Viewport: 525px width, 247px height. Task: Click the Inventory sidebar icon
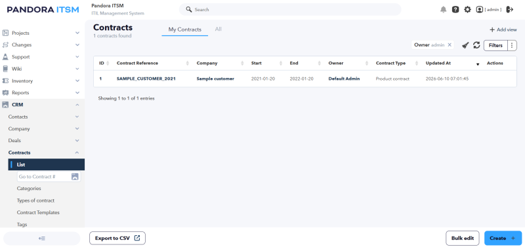[5, 81]
